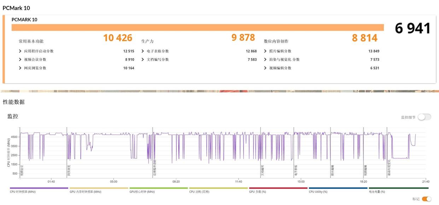The height and width of the screenshot is (205, 439).
Task: Show the GPU 负载 (%) legend series
Action: pyautogui.click(x=278, y=190)
